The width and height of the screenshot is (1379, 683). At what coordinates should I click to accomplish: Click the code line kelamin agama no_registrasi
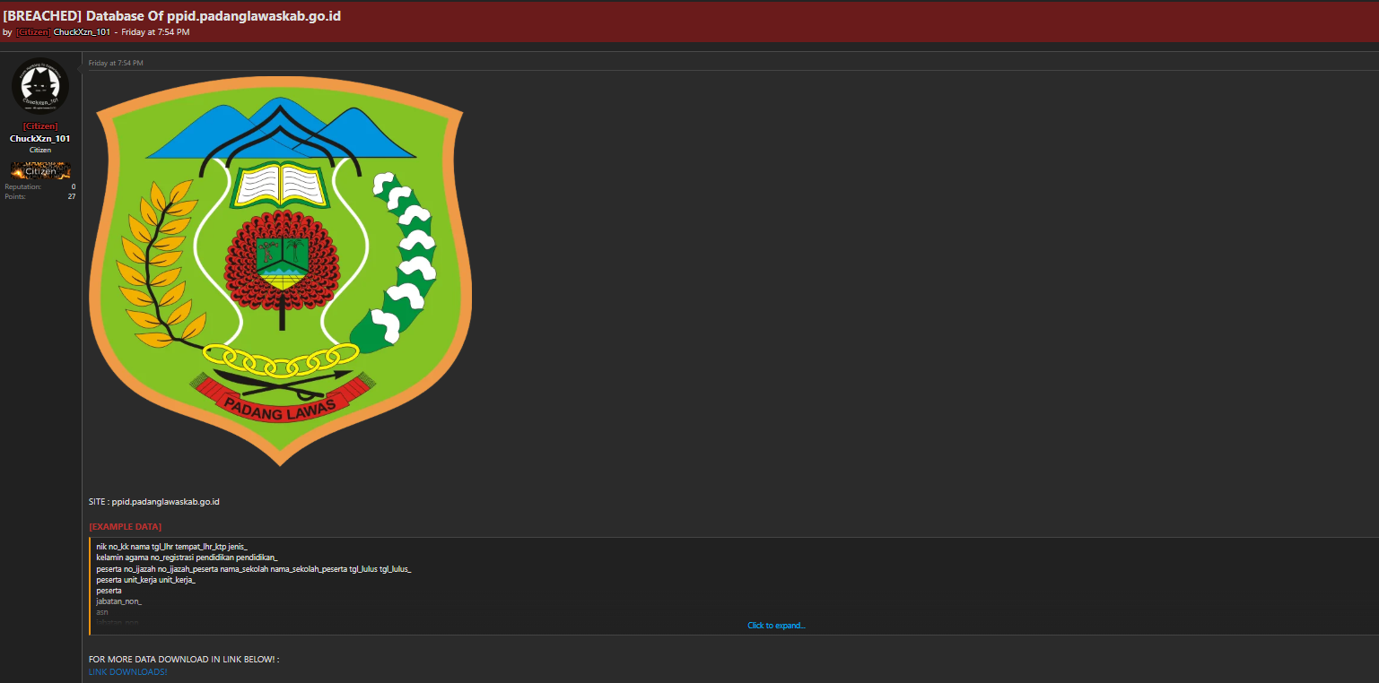188,558
